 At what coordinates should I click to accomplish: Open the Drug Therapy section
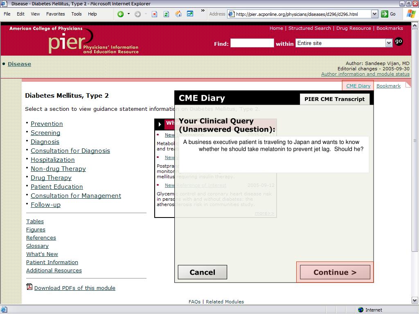[51, 178]
